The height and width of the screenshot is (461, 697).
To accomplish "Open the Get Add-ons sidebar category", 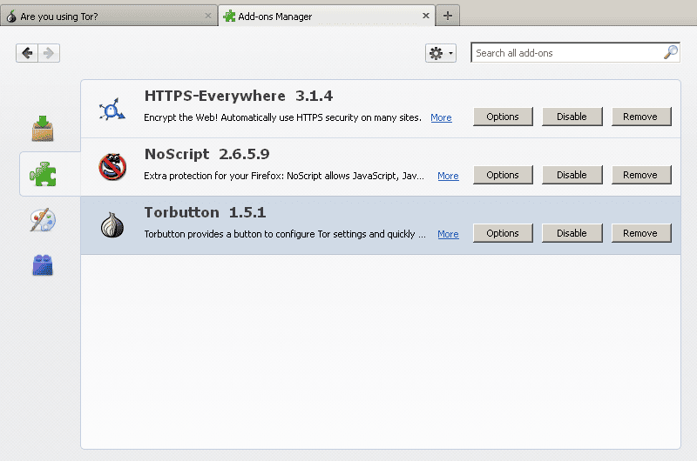I will [x=43, y=129].
